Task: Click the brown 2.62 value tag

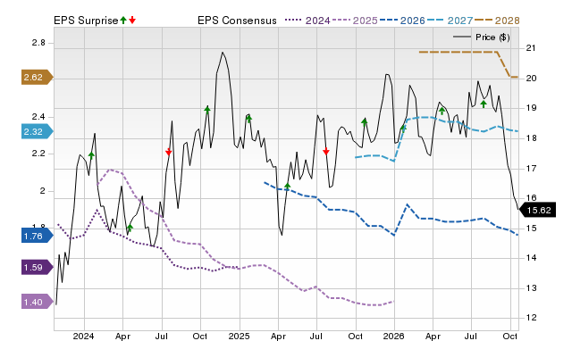Action: click(x=38, y=78)
